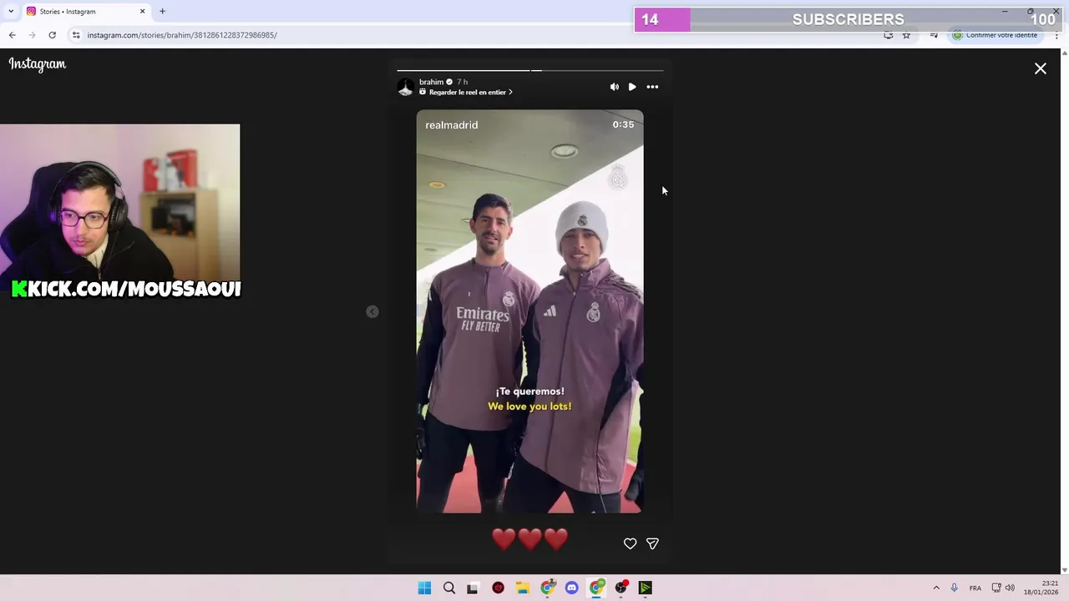Image resolution: width=1069 pixels, height=601 pixels.
Task: Open Chrome's three-dot menu
Action: pos(1056,35)
